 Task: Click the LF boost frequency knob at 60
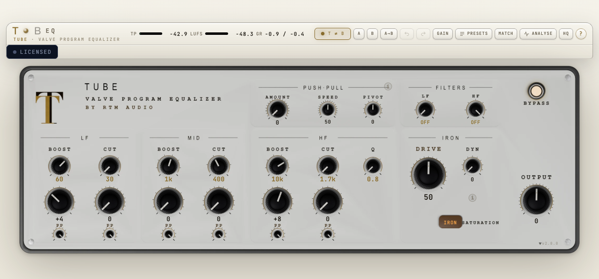(x=59, y=165)
